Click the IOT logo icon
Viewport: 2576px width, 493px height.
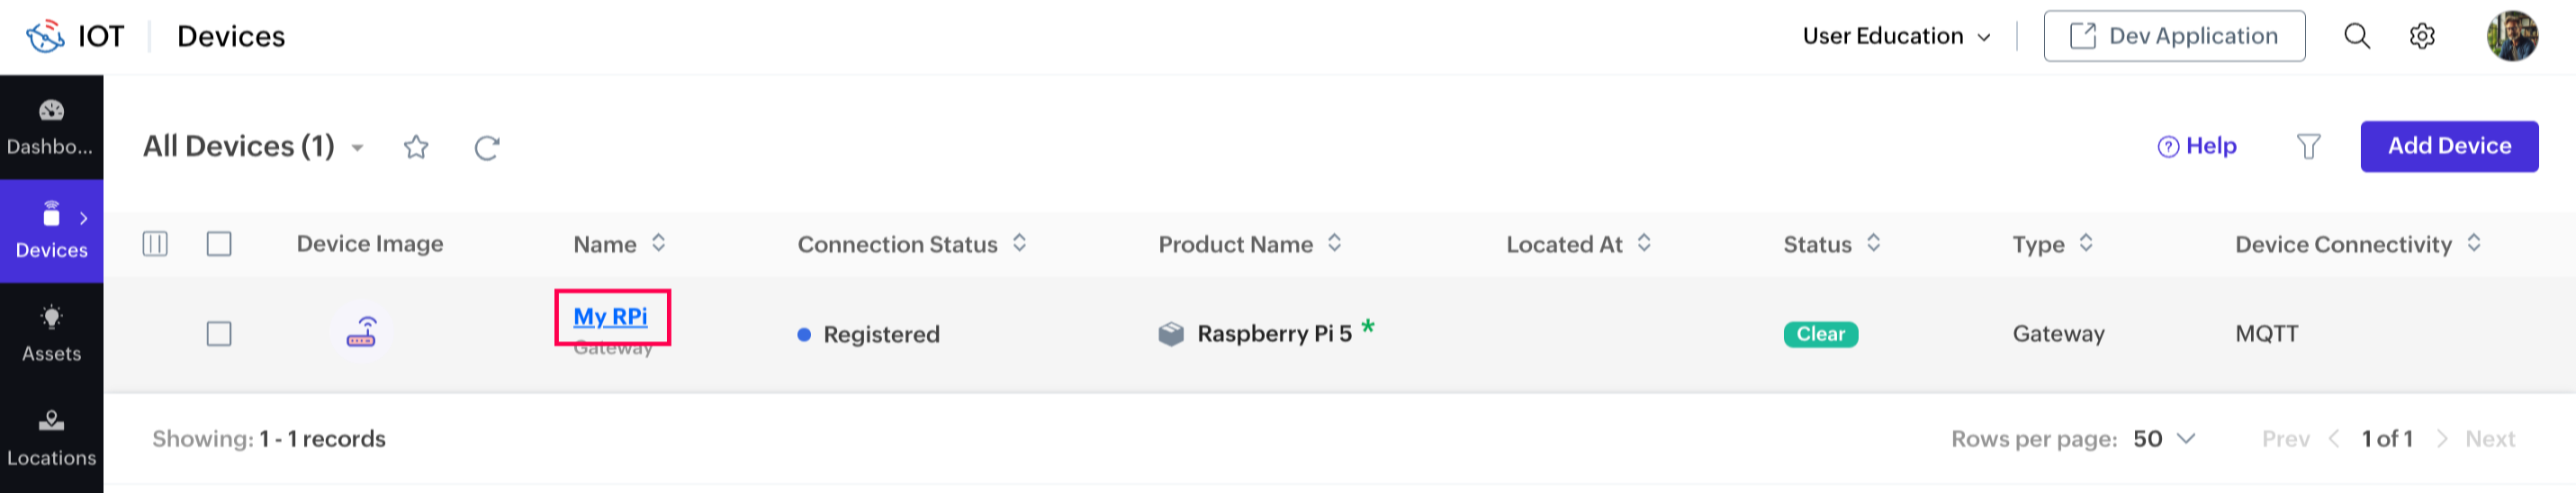point(45,37)
